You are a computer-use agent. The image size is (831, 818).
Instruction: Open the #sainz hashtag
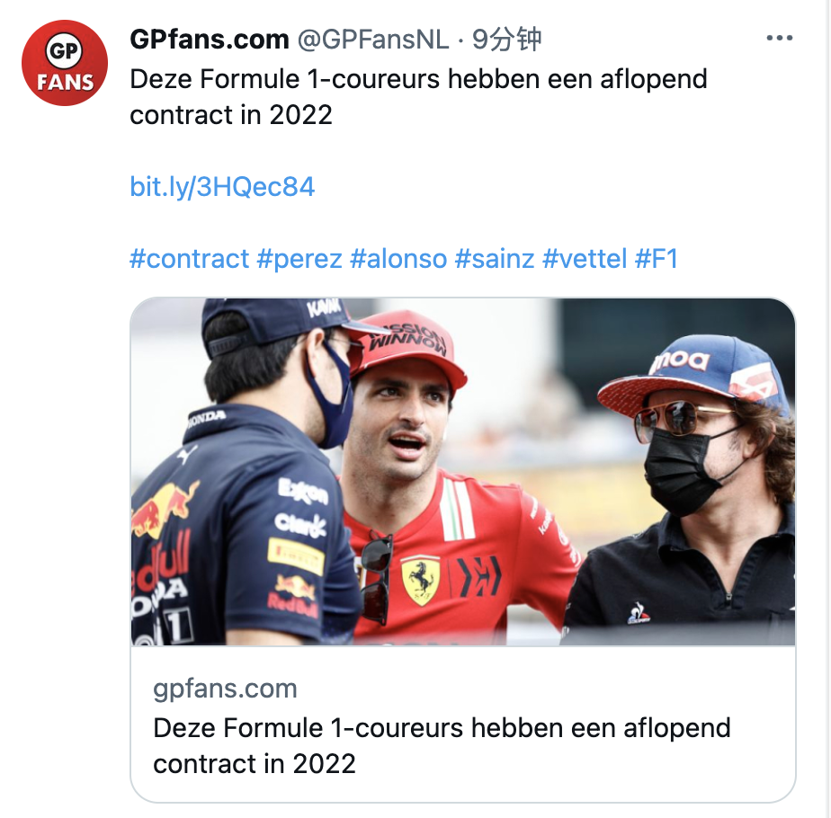click(495, 259)
